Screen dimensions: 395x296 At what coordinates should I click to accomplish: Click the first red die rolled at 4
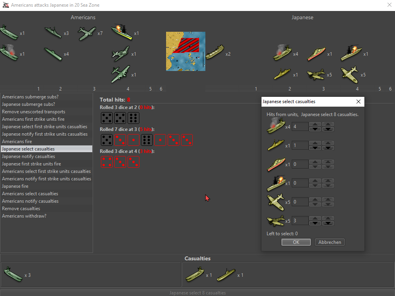(x=107, y=162)
